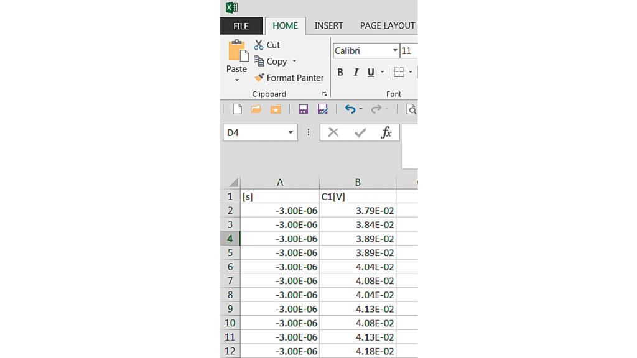Toggle italic formatting
This screenshot has width=637, height=358.
356,72
